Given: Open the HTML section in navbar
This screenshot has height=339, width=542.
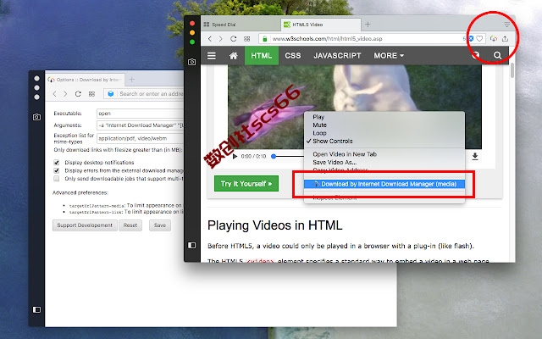Looking at the screenshot, I should pyautogui.click(x=262, y=56).
